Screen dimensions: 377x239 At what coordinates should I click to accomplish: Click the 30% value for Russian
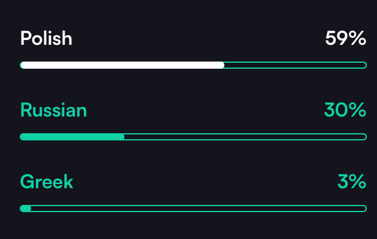tap(345, 111)
